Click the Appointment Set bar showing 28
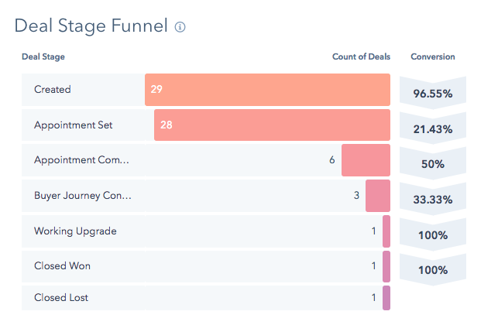This screenshot has width=498, height=325. click(272, 125)
